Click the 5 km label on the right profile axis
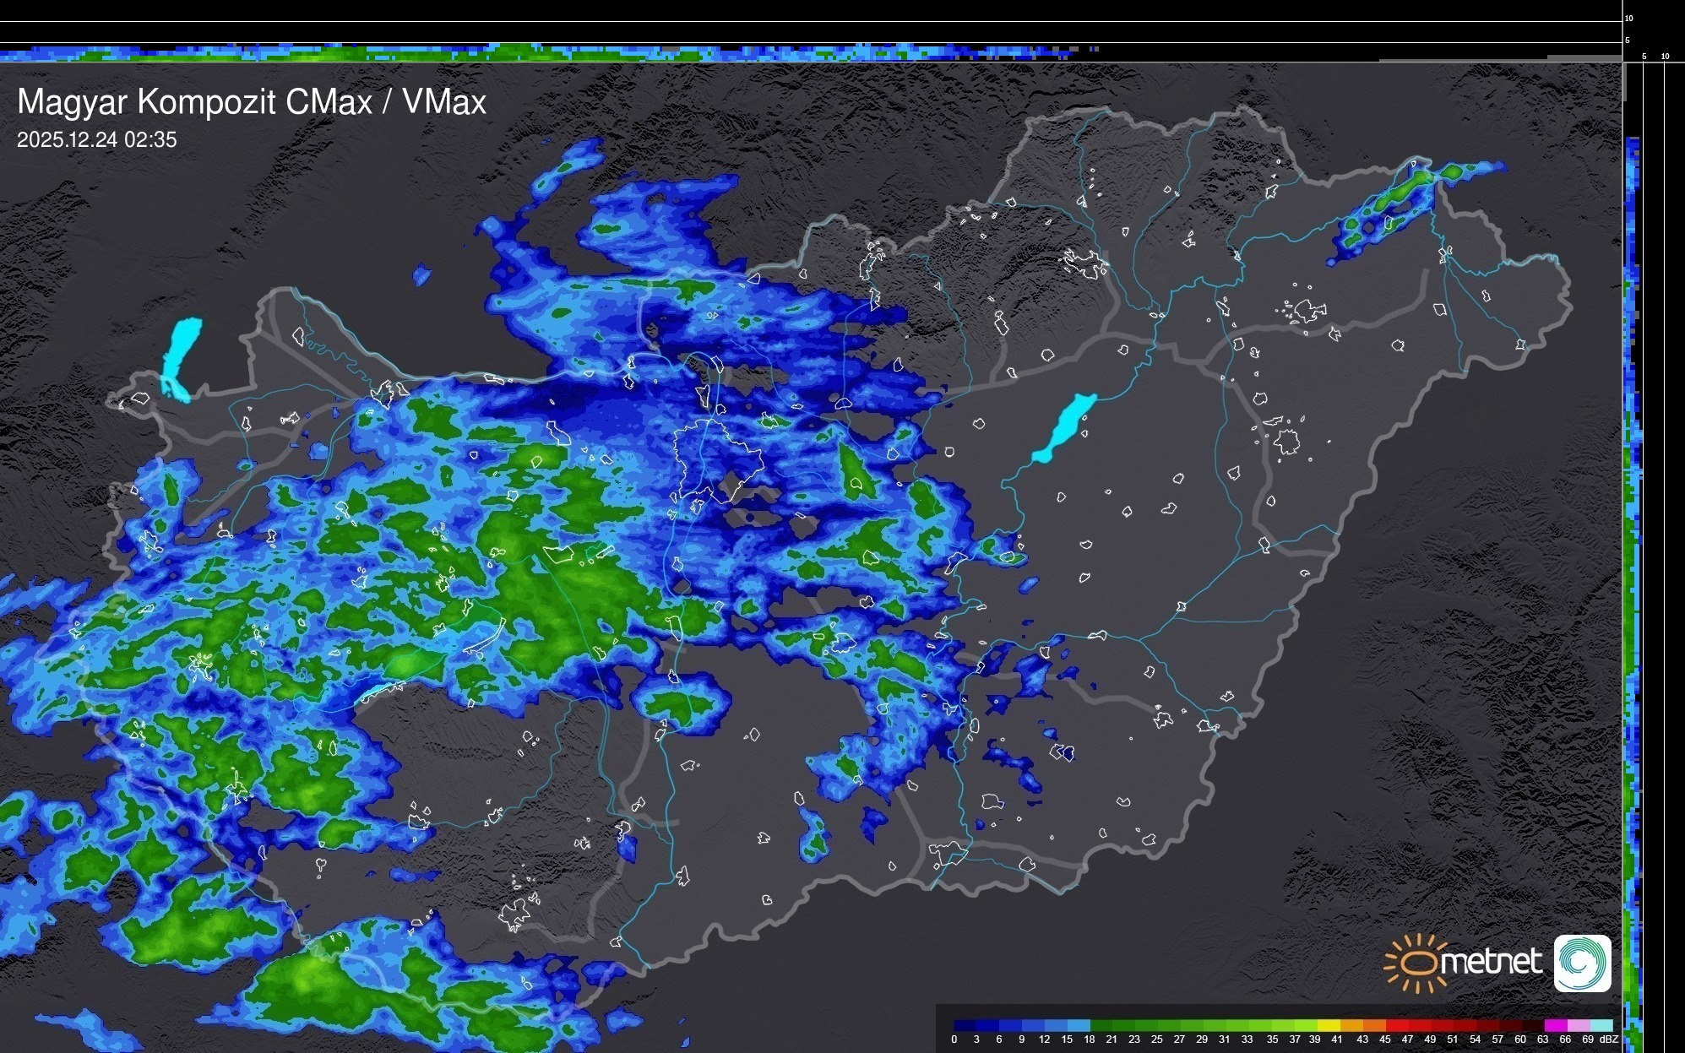 pyautogui.click(x=1644, y=57)
